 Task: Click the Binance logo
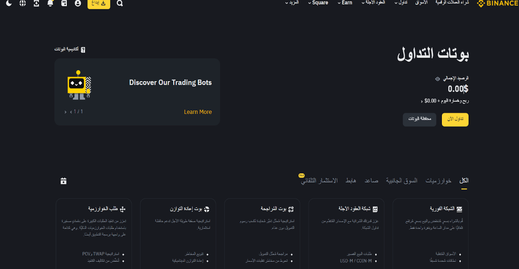[x=498, y=3]
